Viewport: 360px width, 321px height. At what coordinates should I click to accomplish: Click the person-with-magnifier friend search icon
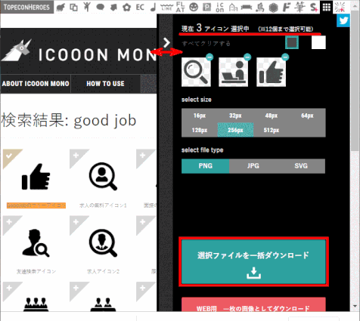coord(36,242)
